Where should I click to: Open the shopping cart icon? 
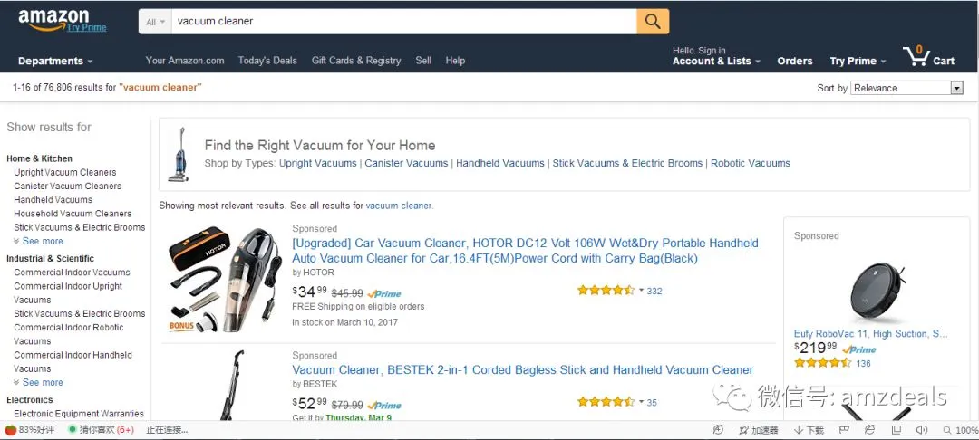pos(916,57)
